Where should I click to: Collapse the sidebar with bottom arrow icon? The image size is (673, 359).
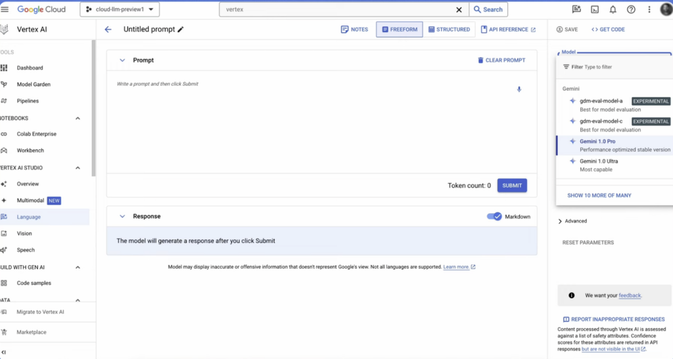(x=3, y=352)
